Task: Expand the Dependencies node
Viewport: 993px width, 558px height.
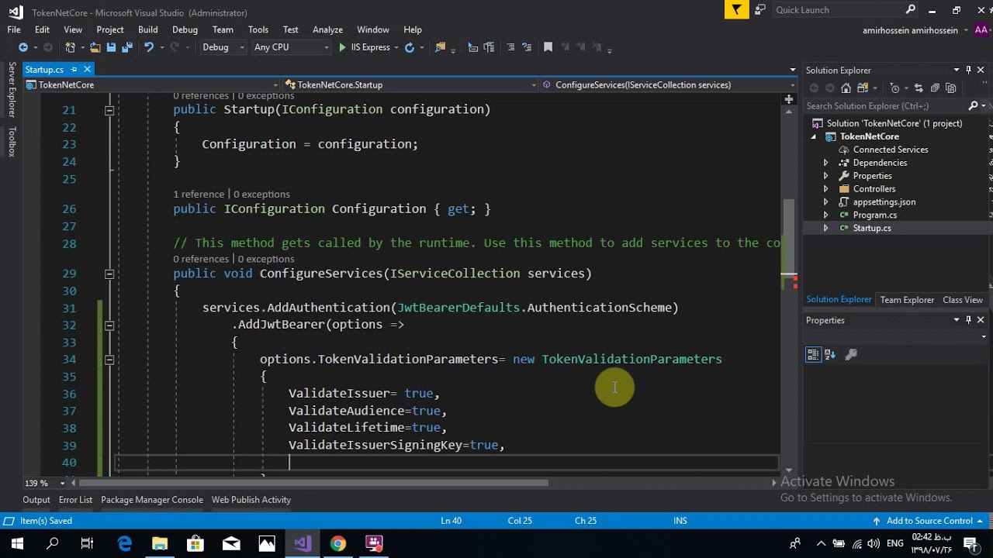Action: [x=825, y=163]
